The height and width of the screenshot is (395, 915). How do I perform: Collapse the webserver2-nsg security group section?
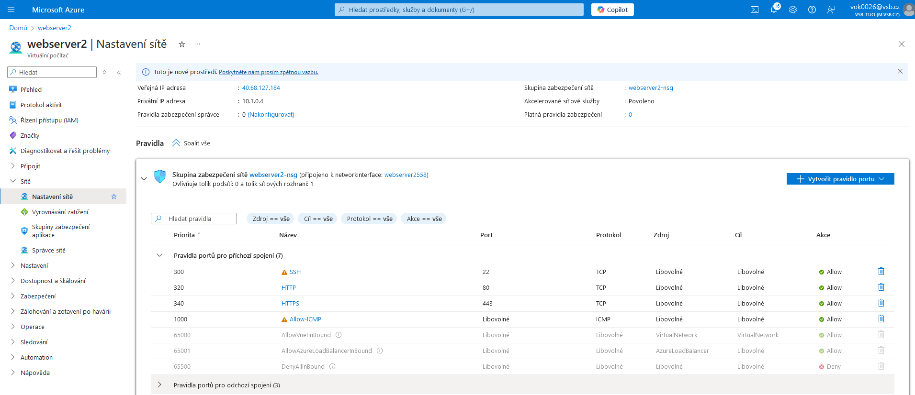point(144,179)
